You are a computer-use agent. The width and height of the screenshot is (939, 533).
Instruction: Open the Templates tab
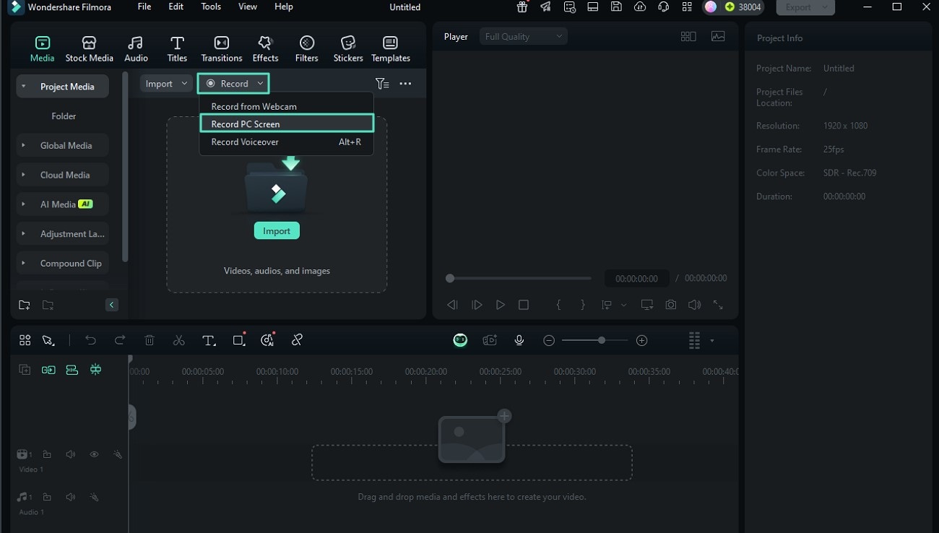click(391, 49)
